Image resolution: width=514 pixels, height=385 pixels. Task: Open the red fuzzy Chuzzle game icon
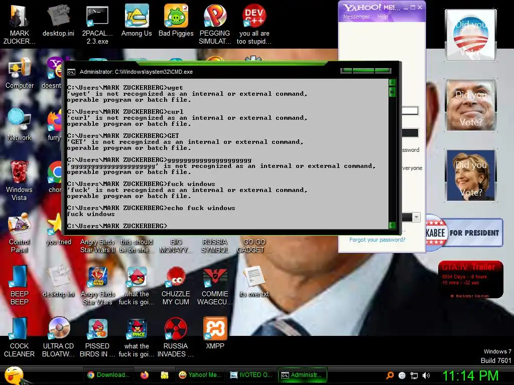[x=176, y=277]
